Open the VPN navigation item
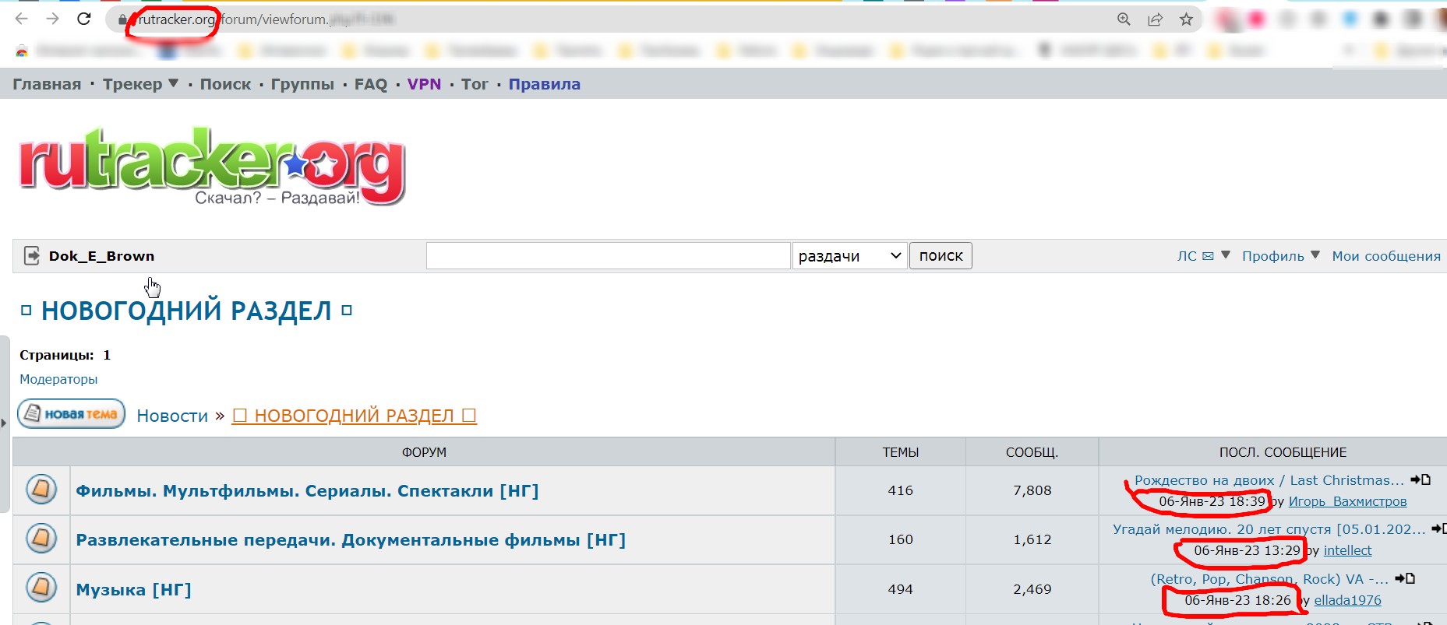 pyautogui.click(x=424, y=84)
